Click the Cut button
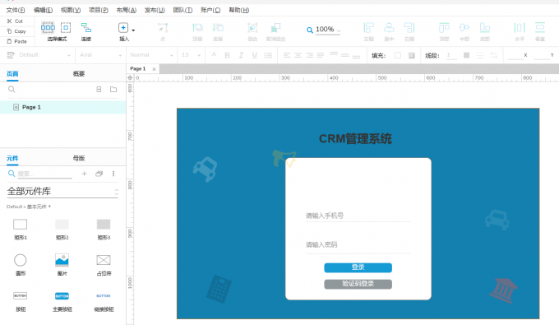Image resolution: width=559 pixels, height=325 pixels. pos(16,21)
